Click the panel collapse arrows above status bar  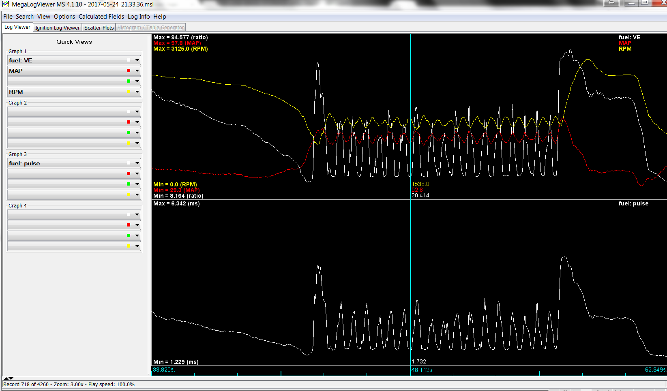(x=9, y=378)
